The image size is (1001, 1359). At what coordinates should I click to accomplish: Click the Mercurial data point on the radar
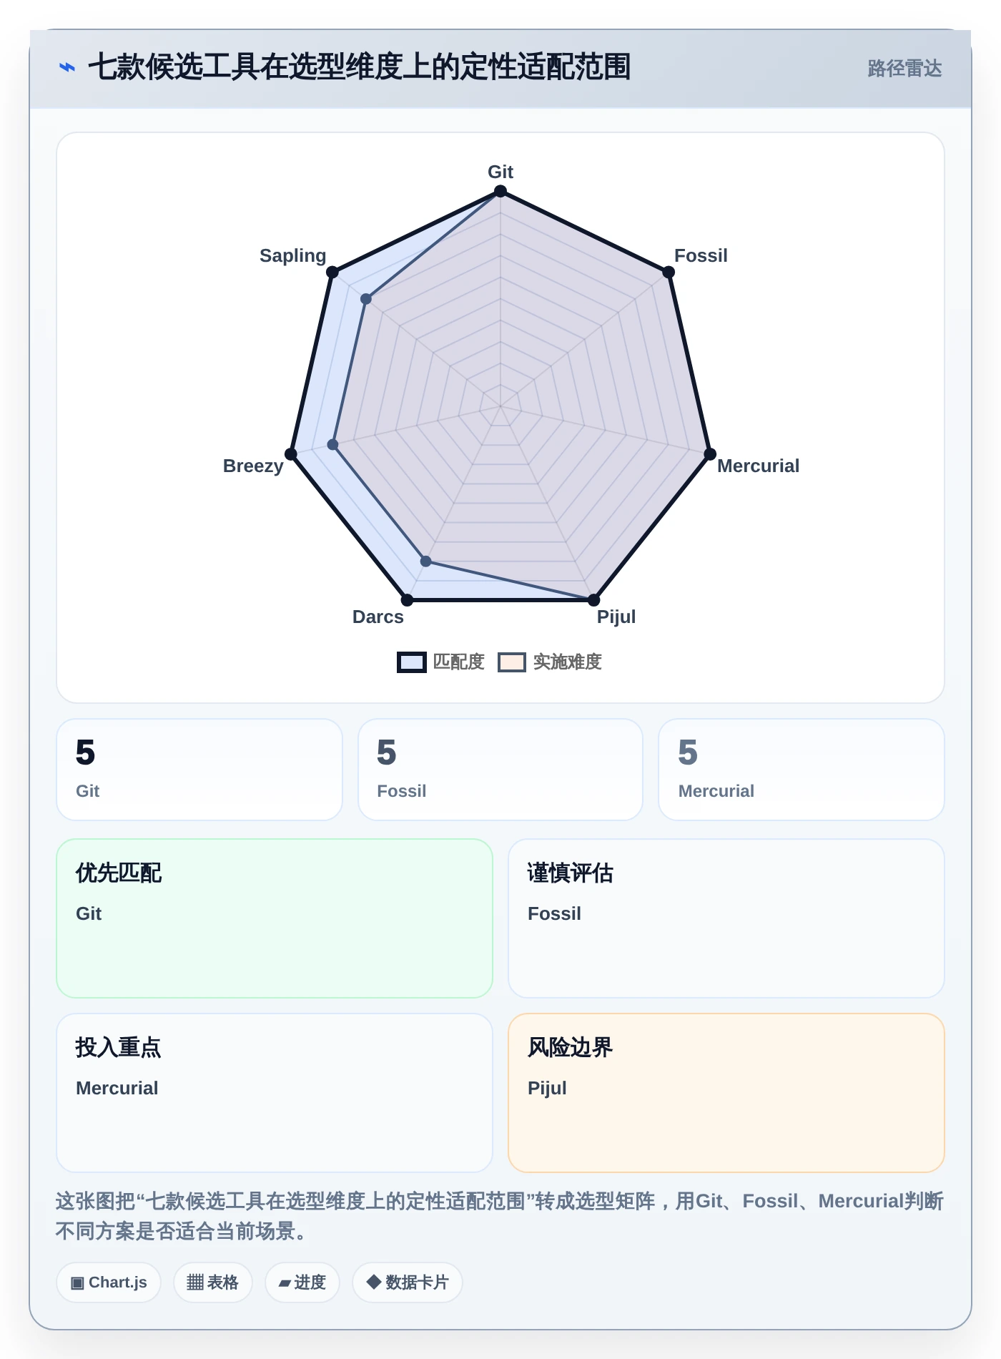[710, 454]
